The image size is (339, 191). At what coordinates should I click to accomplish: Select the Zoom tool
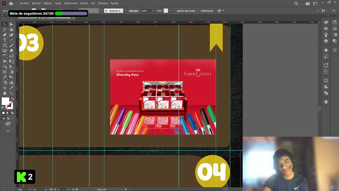coord(11,93)
